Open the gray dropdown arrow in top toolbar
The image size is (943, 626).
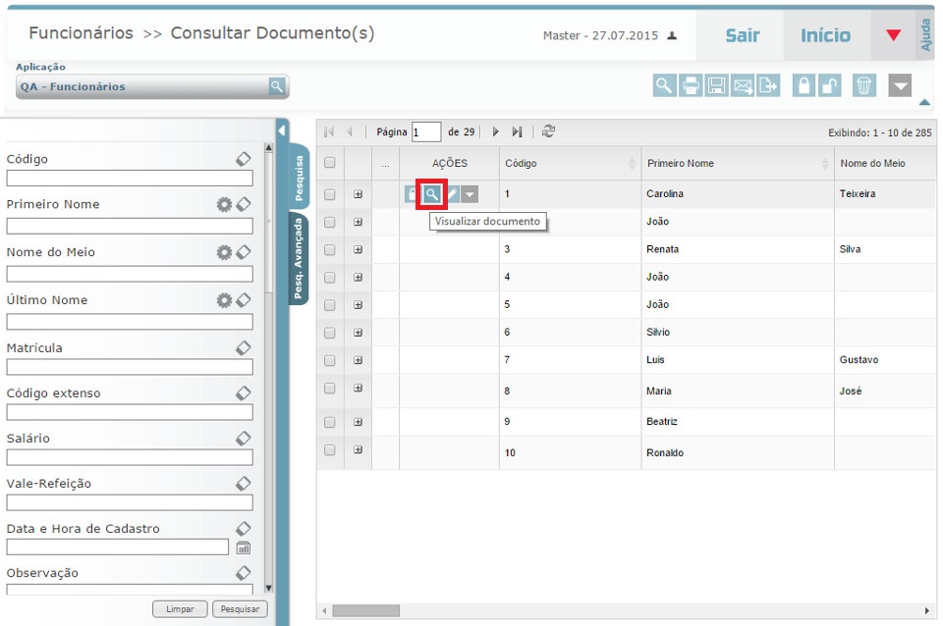pyautogui.click(x=900, y=85)
